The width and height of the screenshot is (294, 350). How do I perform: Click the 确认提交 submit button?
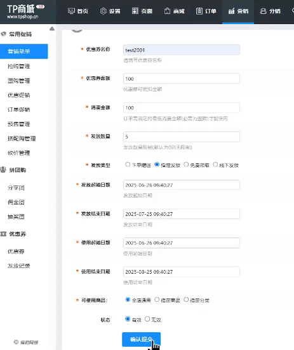(x=141, y=339)
